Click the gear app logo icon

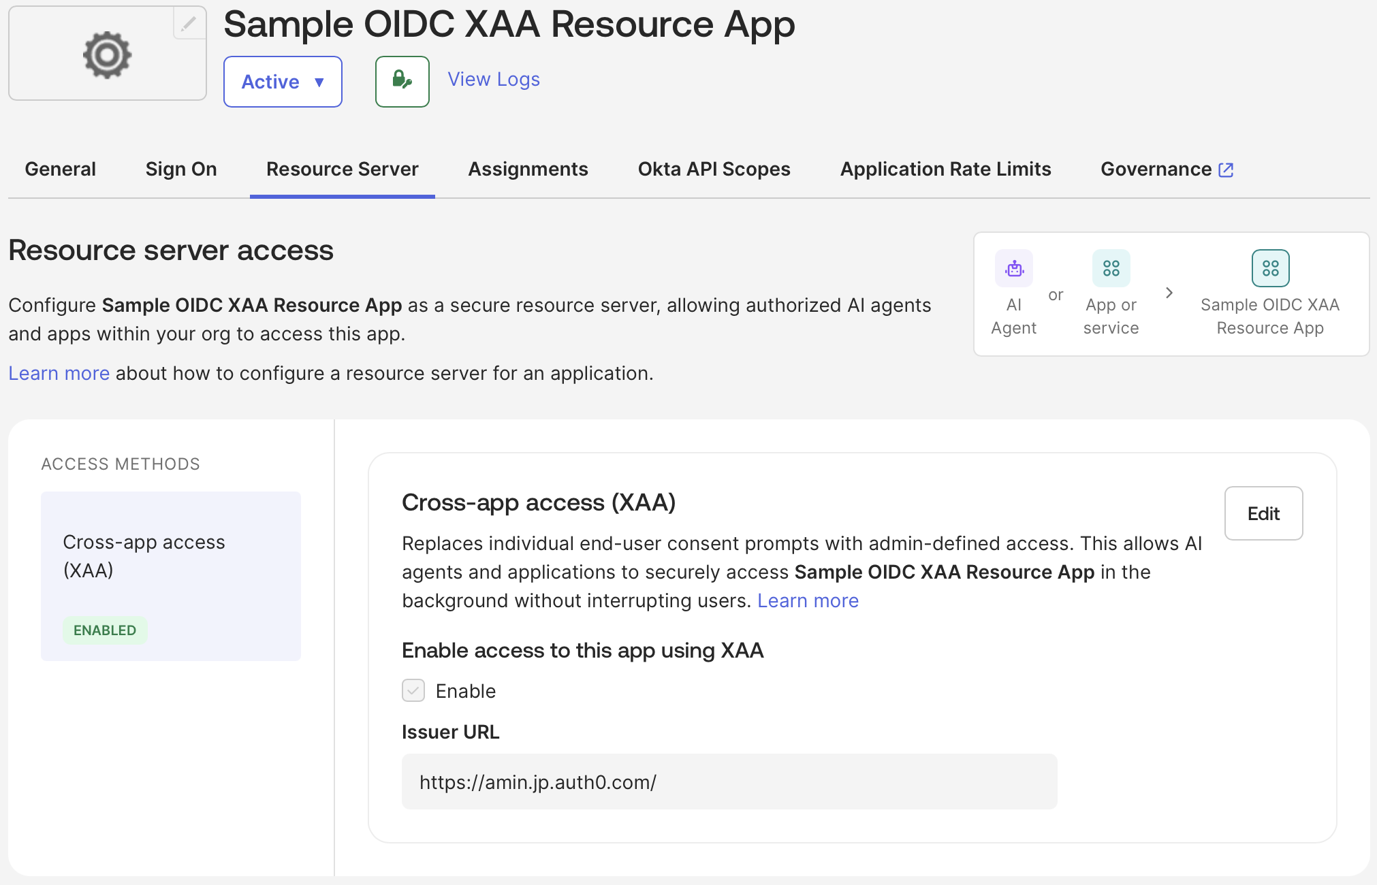point(107,54)
